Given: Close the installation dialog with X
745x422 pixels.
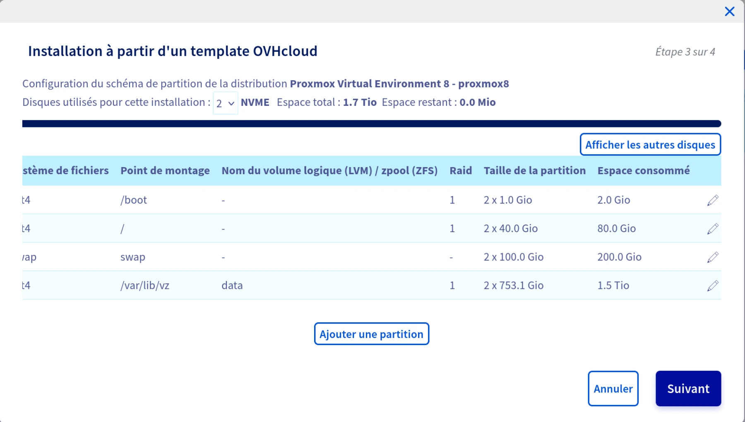Looking at the screenshot, I should 729,12.
